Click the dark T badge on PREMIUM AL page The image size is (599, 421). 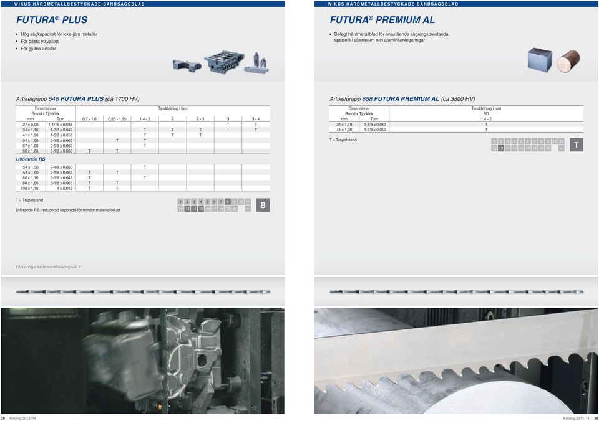(577, 144)
